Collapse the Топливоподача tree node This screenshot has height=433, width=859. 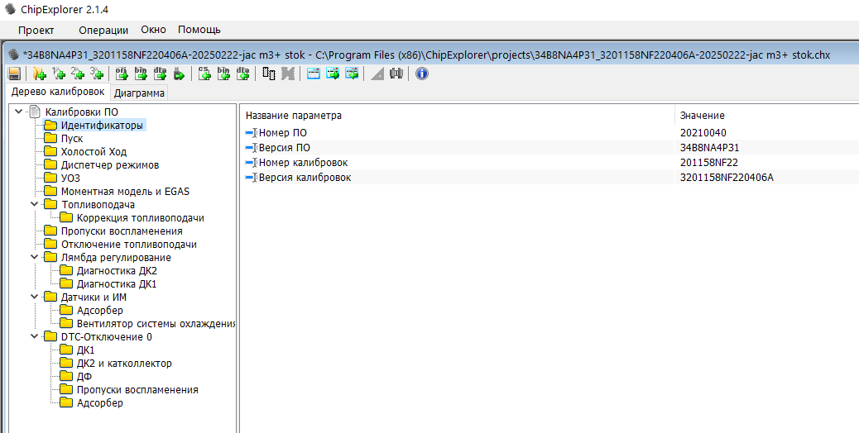[34, 204]
